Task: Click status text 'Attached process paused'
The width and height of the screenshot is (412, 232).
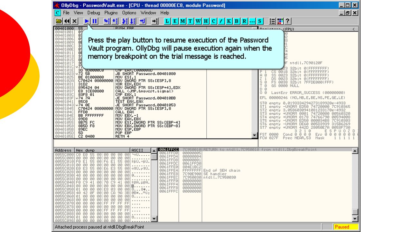Action: 99,227
